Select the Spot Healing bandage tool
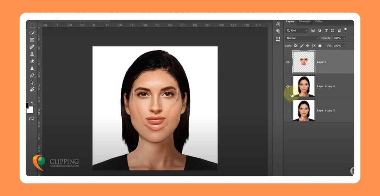The image size is (380, 196). (32, 47)
